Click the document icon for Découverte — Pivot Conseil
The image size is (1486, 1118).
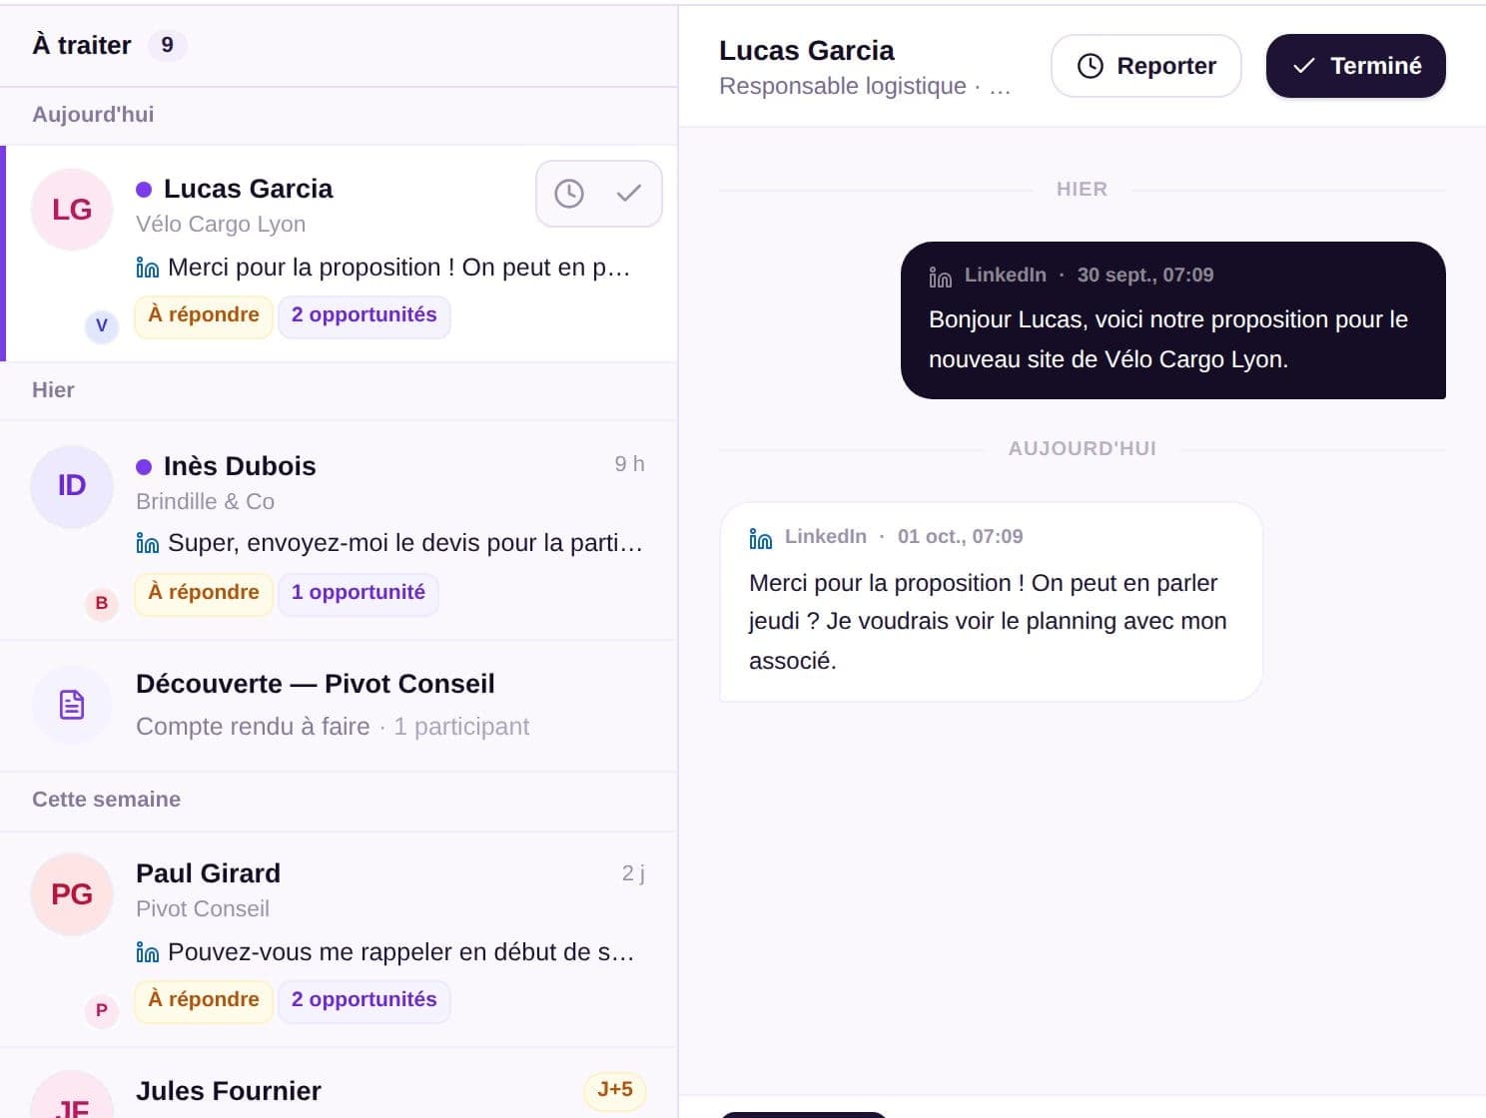pos(72,705)
